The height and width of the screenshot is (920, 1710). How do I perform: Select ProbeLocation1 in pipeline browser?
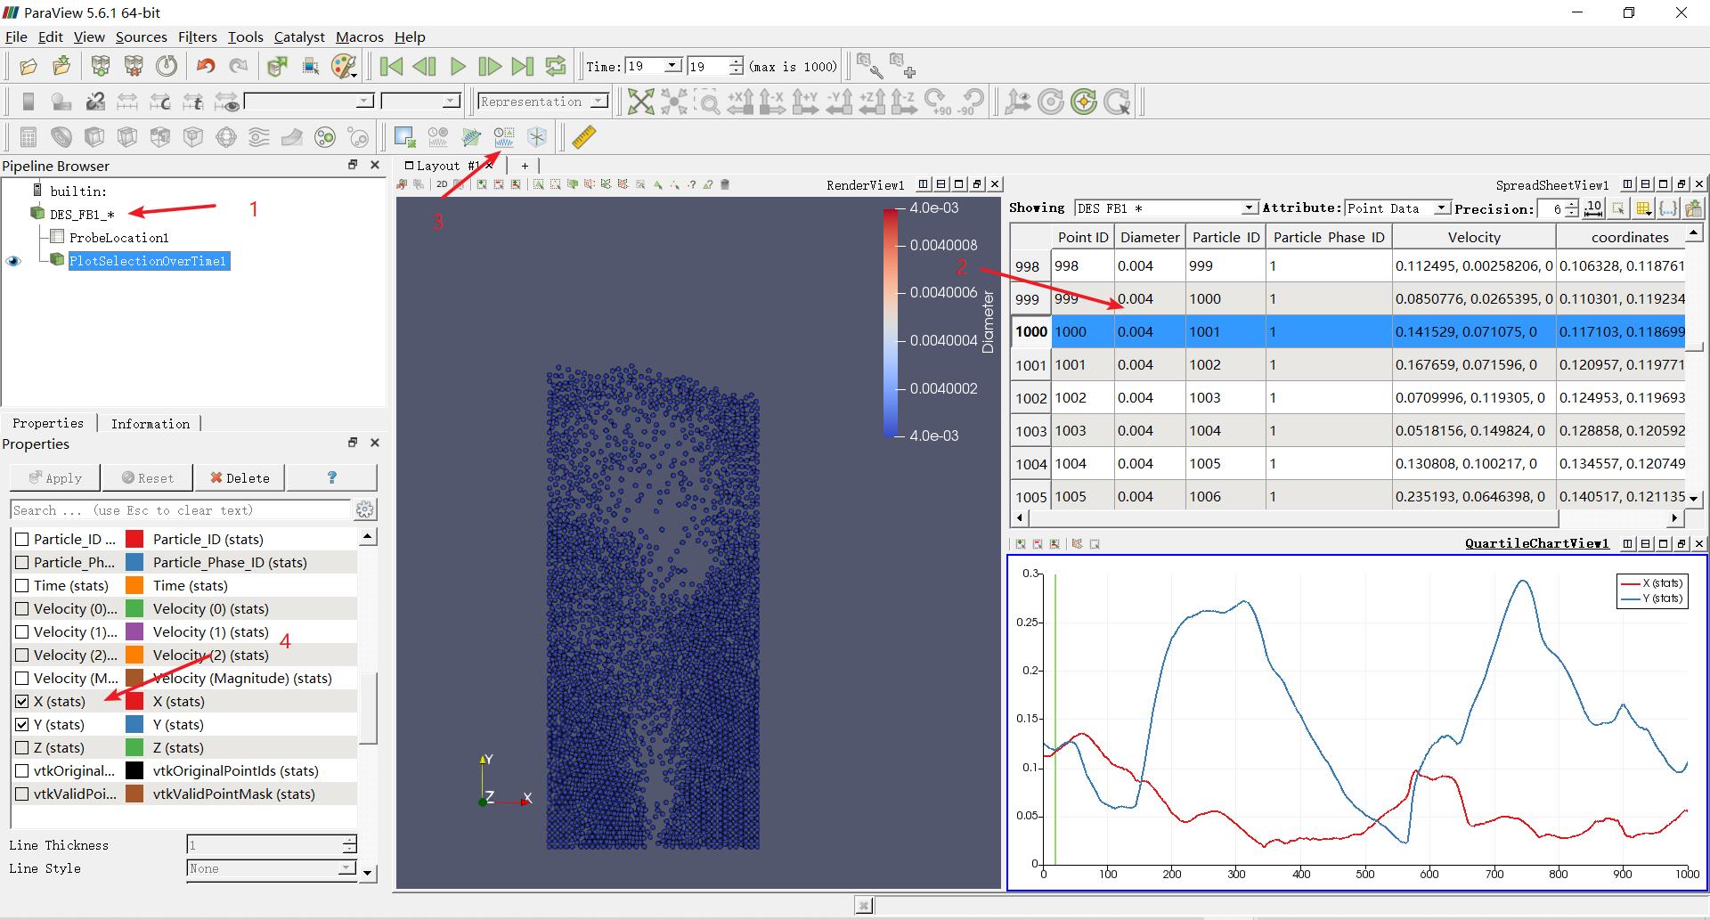(x=118, y=238)
